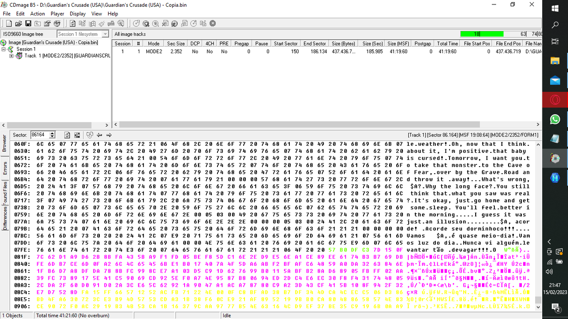Click the dark disc scan magnifier icon

coord(146,23)
